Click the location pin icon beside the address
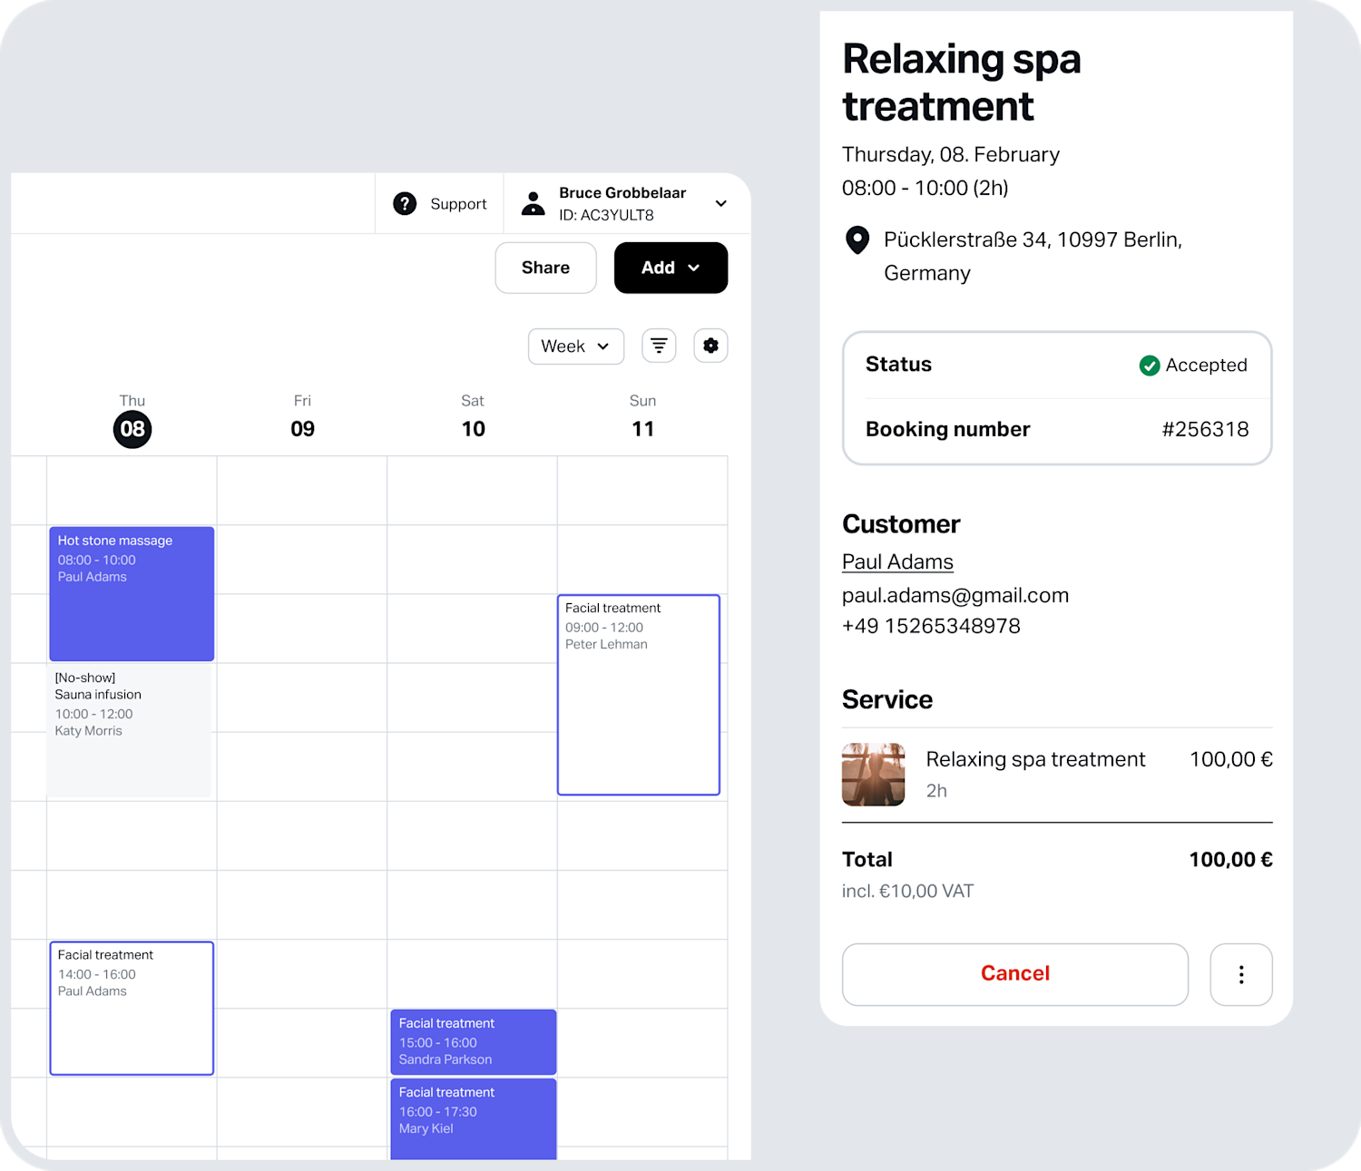 pyautogui.click(x=857, y=240)
